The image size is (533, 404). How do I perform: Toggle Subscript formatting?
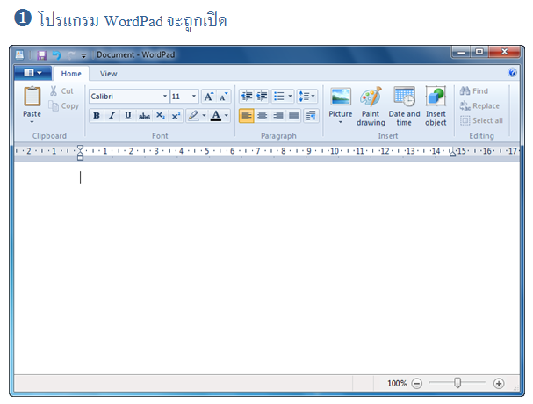tap(160, 116)
